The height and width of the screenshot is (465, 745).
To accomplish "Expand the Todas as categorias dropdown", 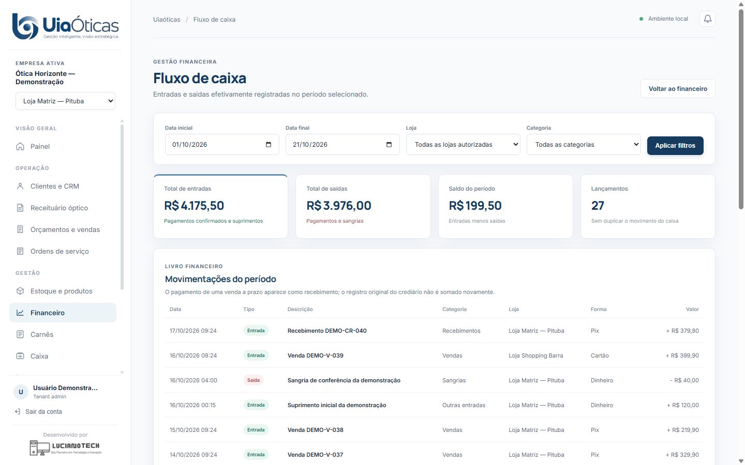I will (584, 145).
